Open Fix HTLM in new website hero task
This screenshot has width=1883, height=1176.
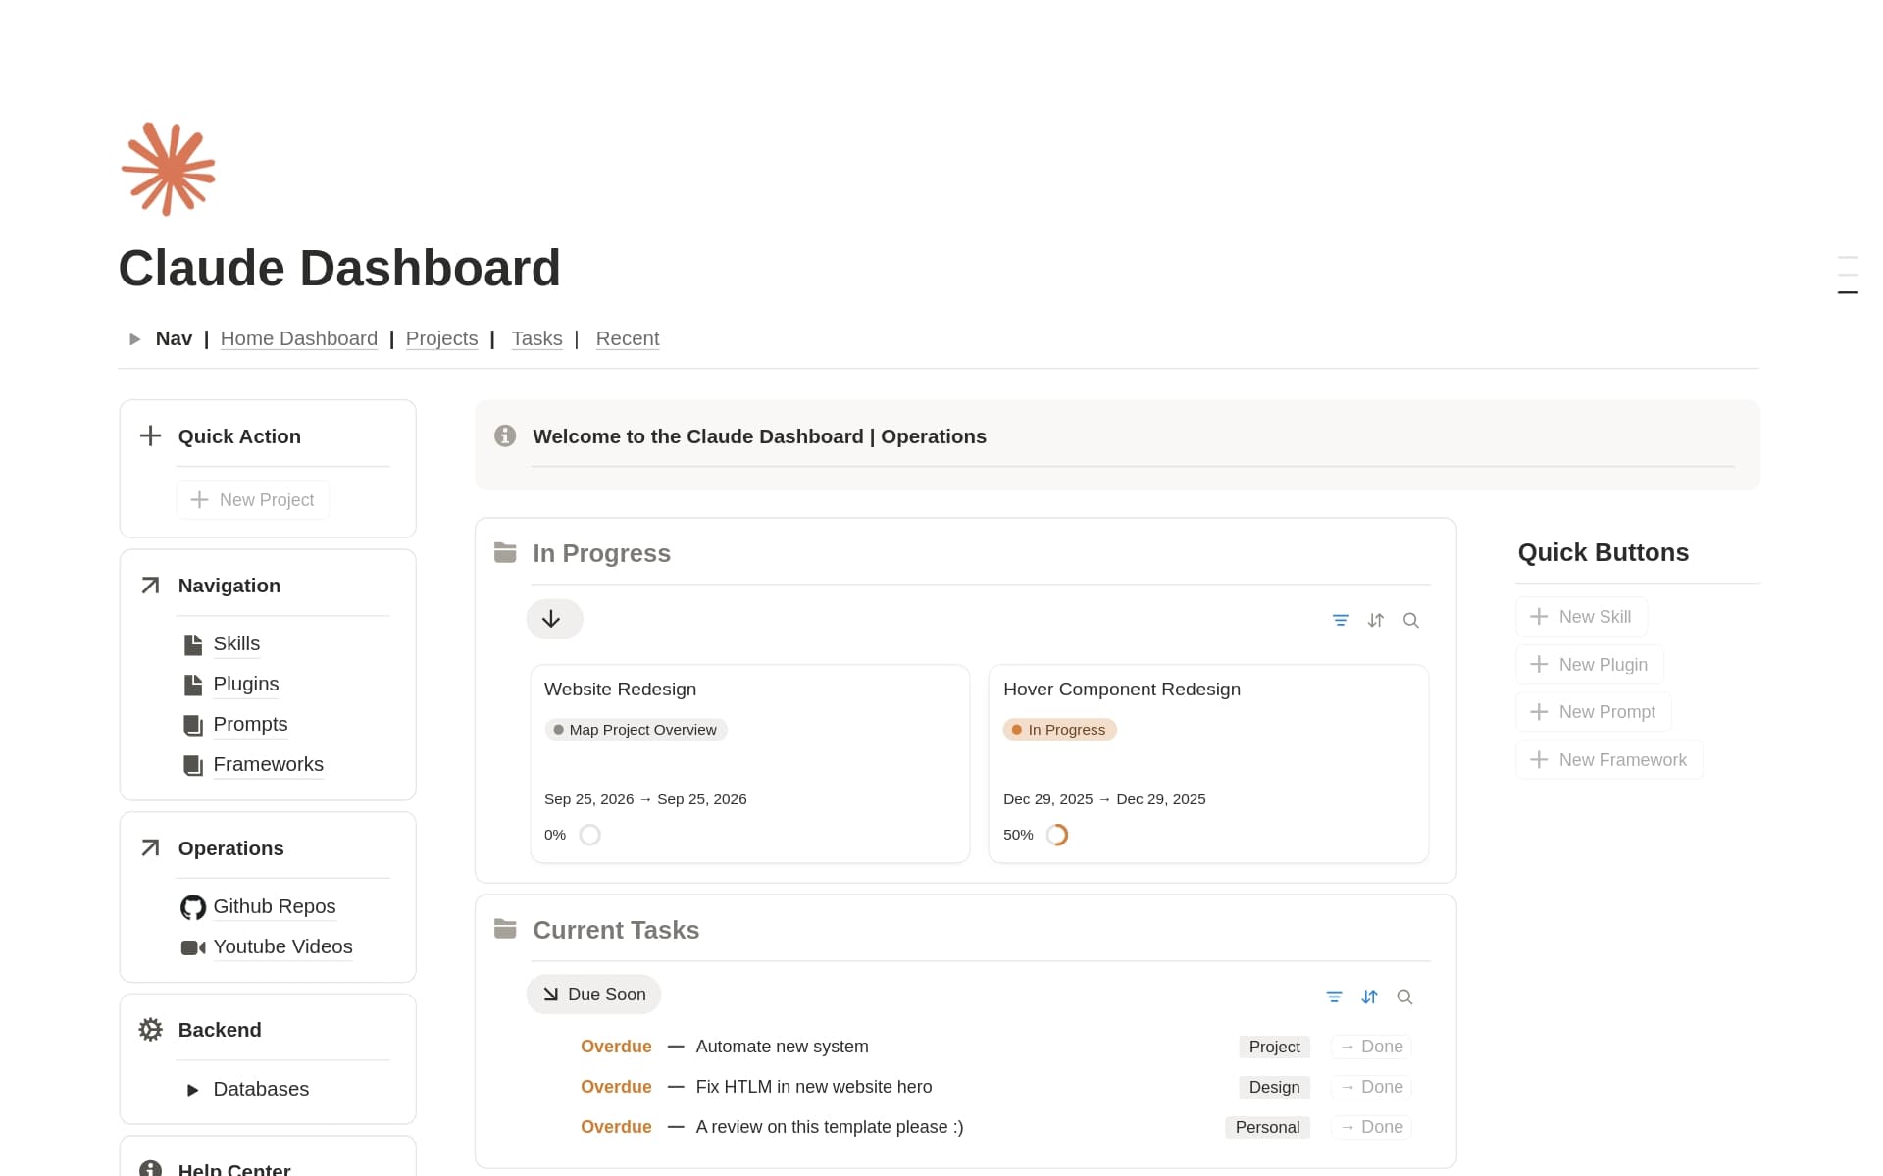[x=814, y=1087]
